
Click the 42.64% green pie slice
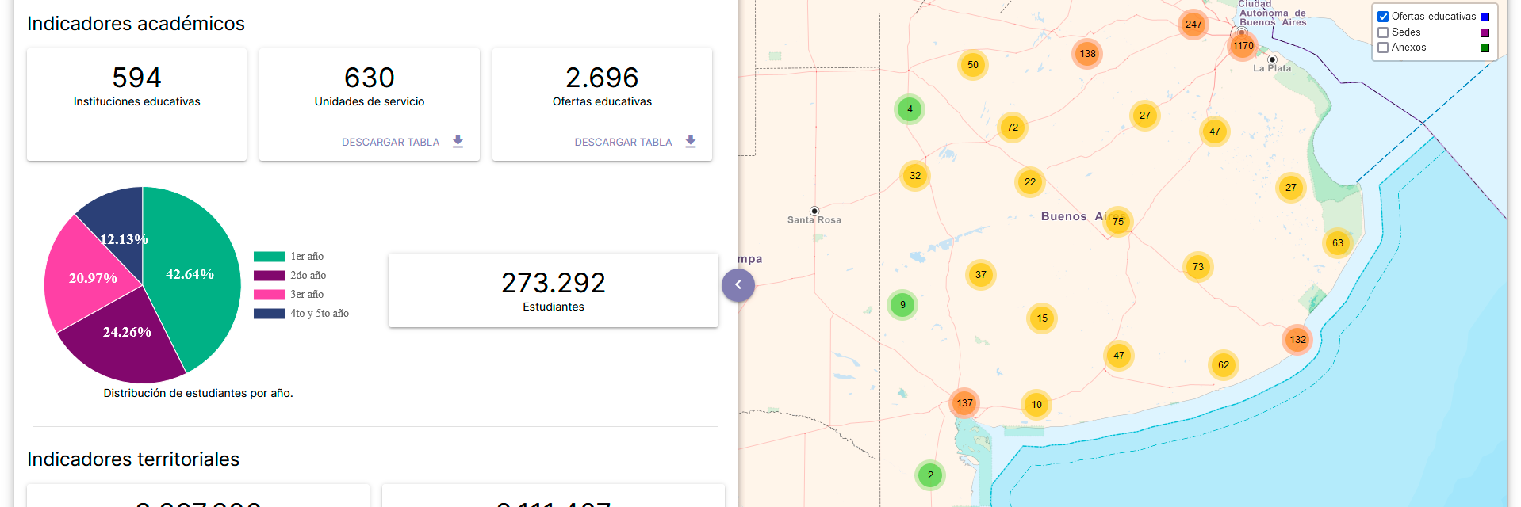(x=194, y=277)
